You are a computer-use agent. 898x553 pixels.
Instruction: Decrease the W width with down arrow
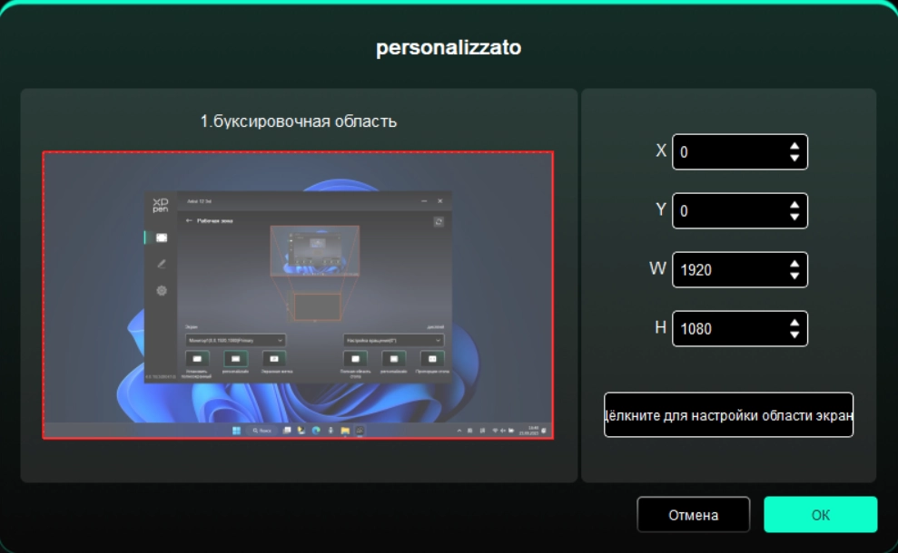click(x=794, y=276)
